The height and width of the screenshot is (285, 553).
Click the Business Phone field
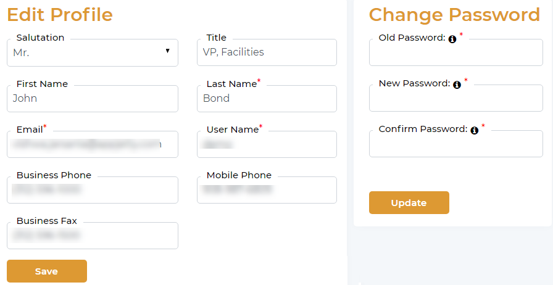(x=92, y=190)
